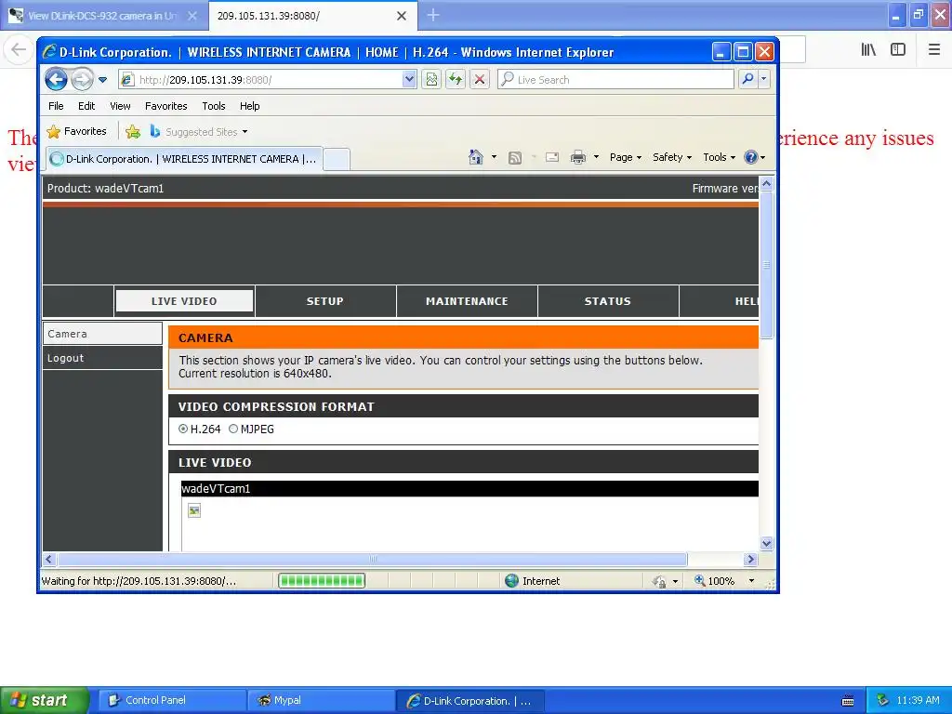Image resolution: width=952 pixels, height=714 pixels.
Task: Click the Add to Favorites Bar icon
Action: [133, 131]
